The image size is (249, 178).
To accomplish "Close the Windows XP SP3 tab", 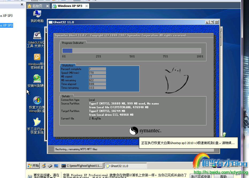I will [x=86, y=6].
